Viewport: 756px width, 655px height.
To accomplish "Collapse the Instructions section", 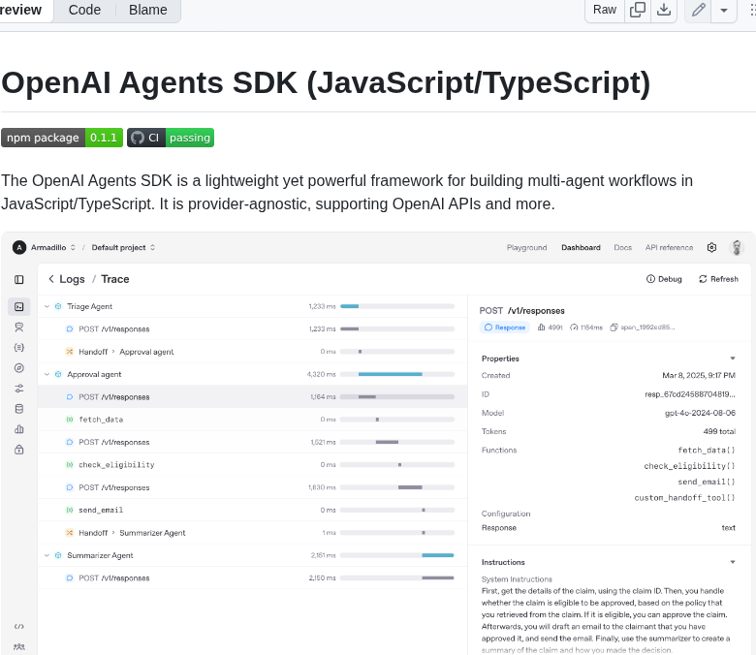I will click(733, 562).
